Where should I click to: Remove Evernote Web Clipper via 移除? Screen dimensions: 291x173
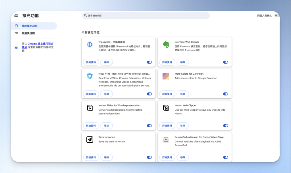coord(183,62)
